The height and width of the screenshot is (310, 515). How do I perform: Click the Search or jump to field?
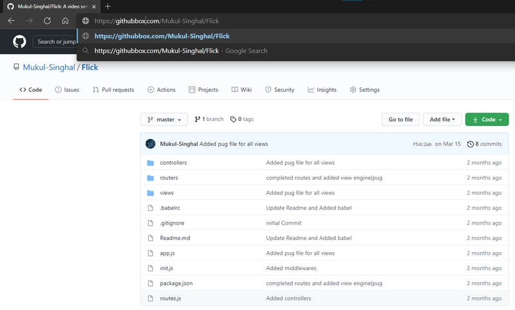pyautogui.click(x=55, y=42)
